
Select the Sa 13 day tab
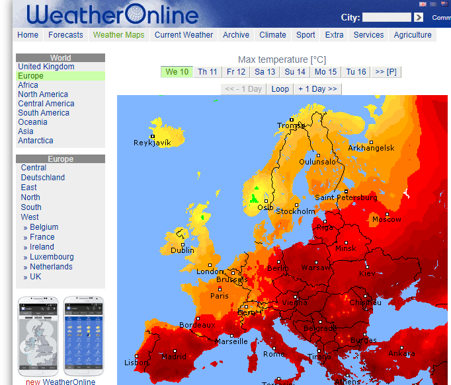point(265,72)
